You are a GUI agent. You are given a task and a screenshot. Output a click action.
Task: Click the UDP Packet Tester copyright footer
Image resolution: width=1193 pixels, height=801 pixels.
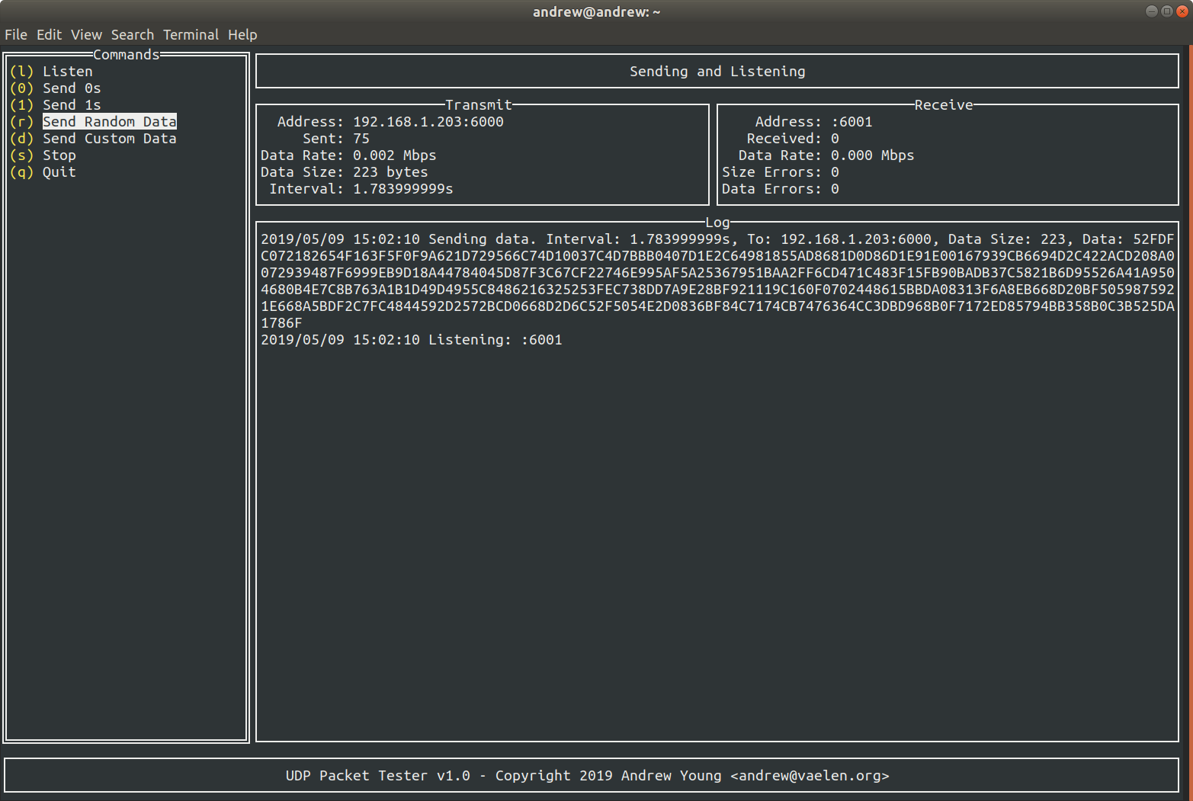tap(588, 775)
